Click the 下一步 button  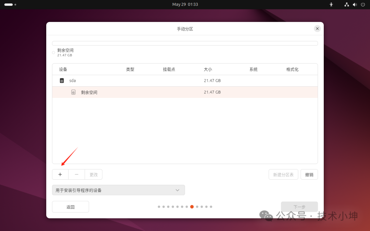(299, 207)
